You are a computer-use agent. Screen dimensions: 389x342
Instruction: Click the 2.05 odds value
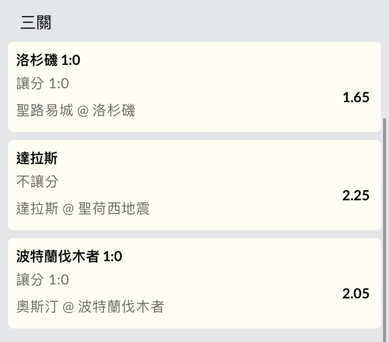356,294
